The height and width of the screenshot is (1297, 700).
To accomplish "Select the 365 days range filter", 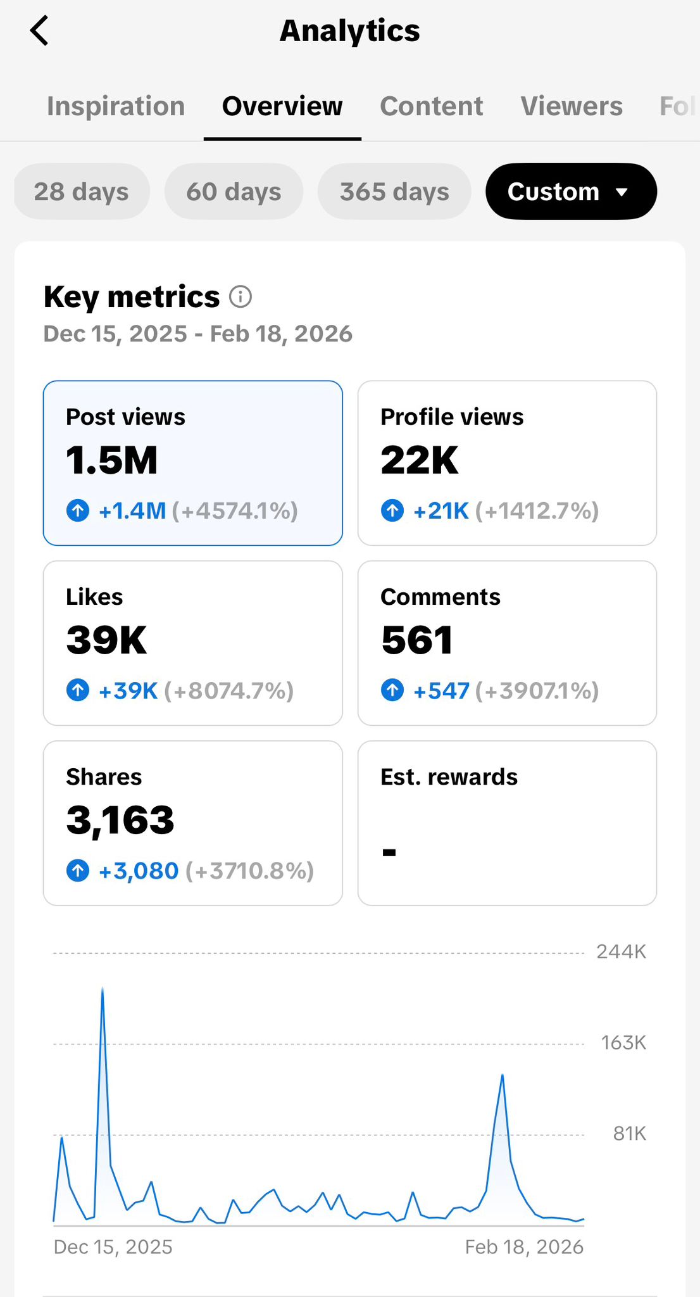I will click(394, 192).
